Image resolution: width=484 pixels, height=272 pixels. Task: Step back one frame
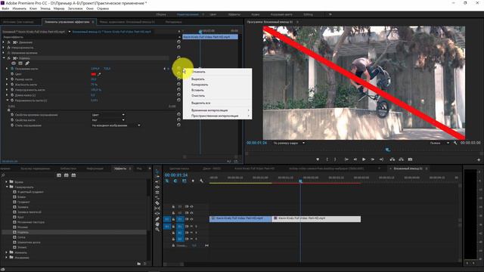click(x=355, y=159)
